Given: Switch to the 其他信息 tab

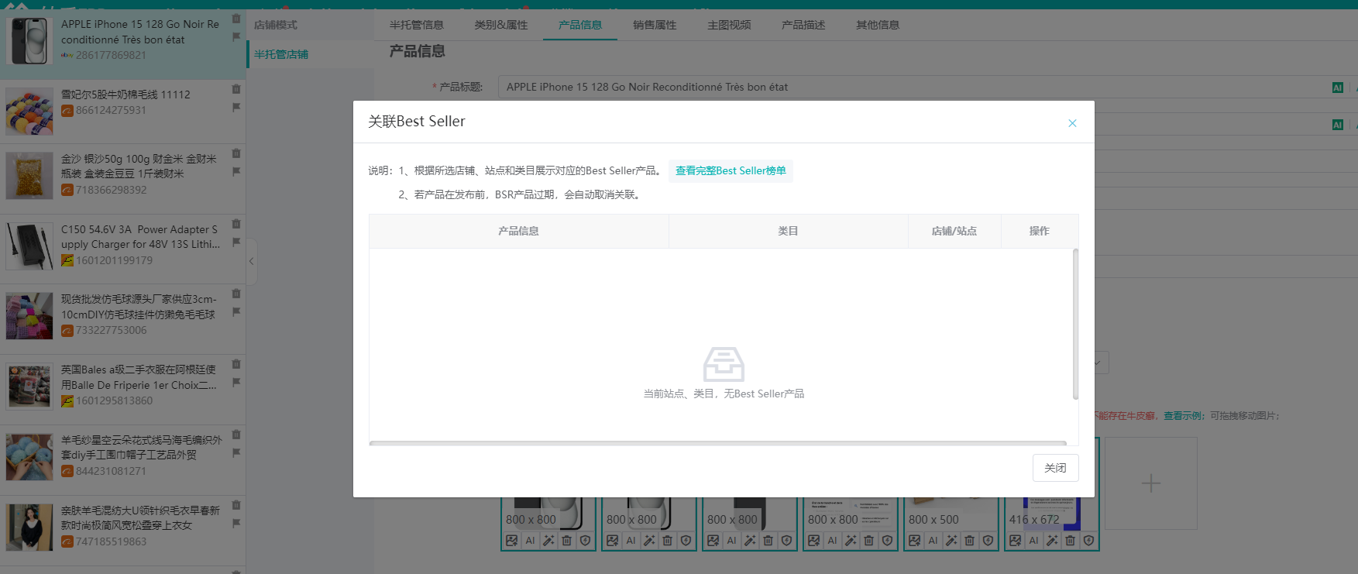Looking at the screenshot, I should 878,25.
